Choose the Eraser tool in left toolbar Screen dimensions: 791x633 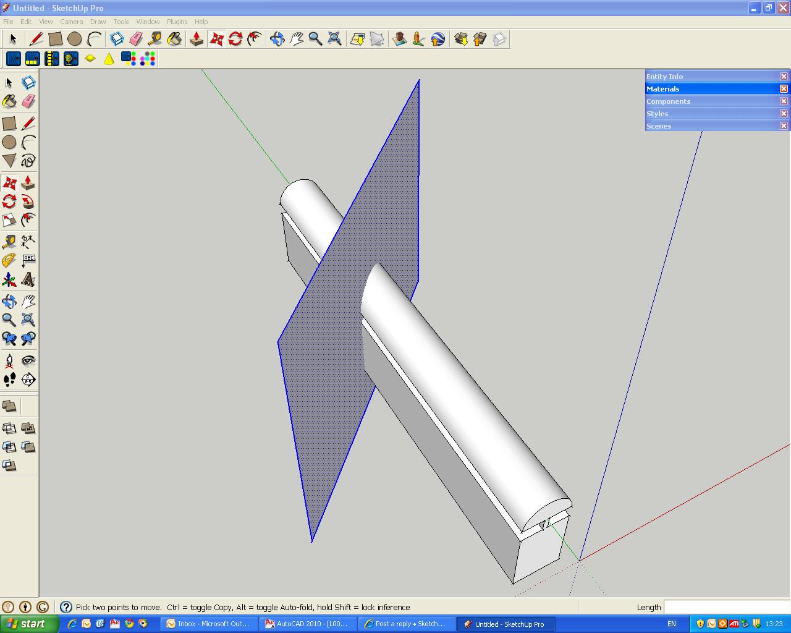(28, 101)
